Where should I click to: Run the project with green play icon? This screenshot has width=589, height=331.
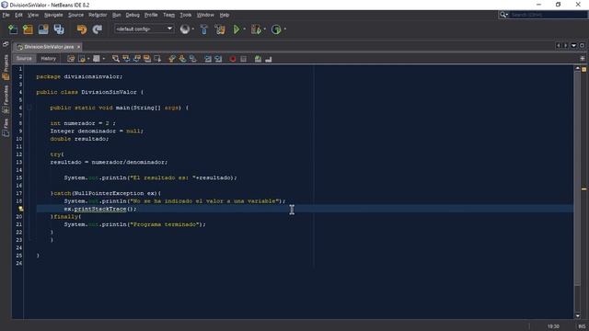pos(237,29)
